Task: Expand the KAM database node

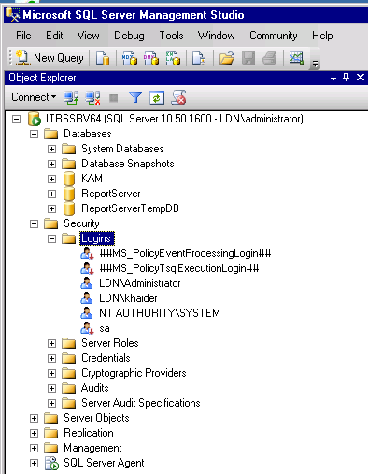Action: point(51,179)
